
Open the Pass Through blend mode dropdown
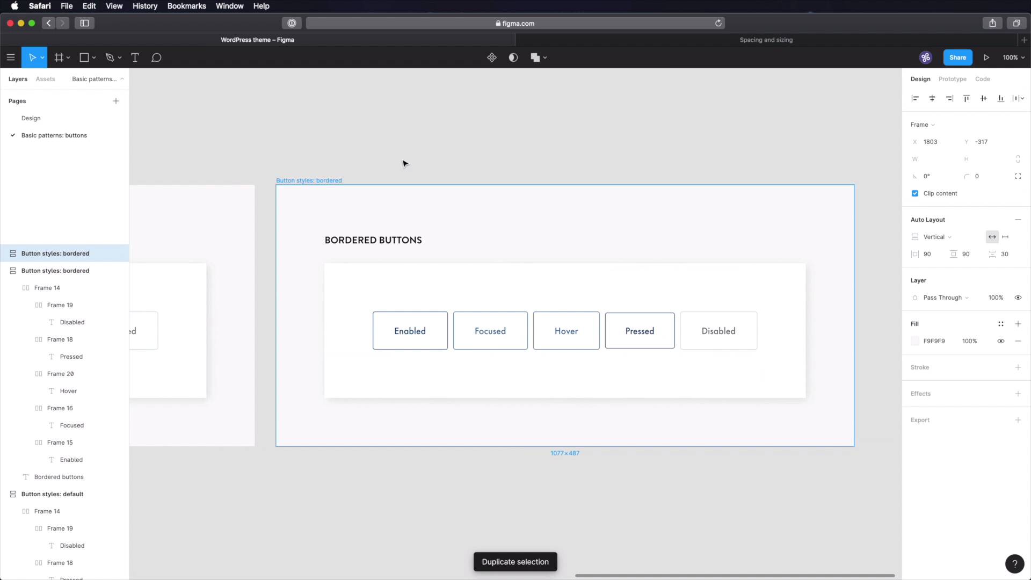pos(946,298)
